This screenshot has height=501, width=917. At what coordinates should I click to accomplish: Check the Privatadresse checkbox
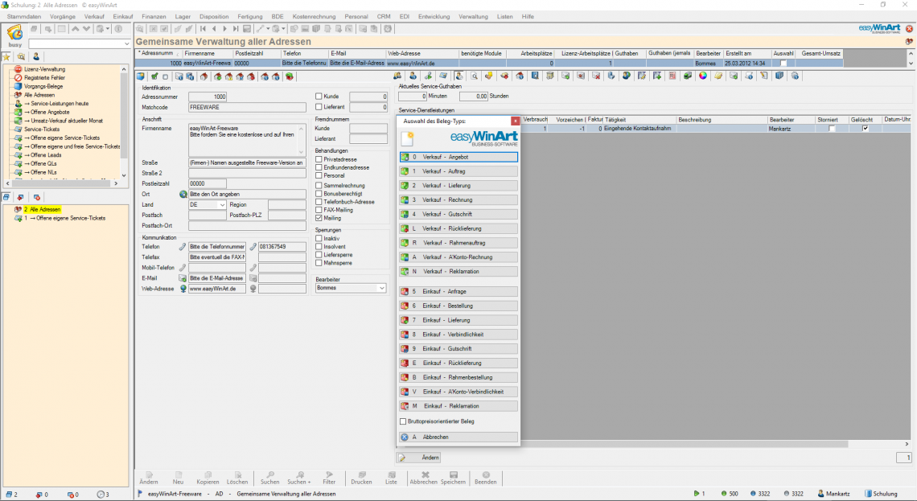point(319,159)
